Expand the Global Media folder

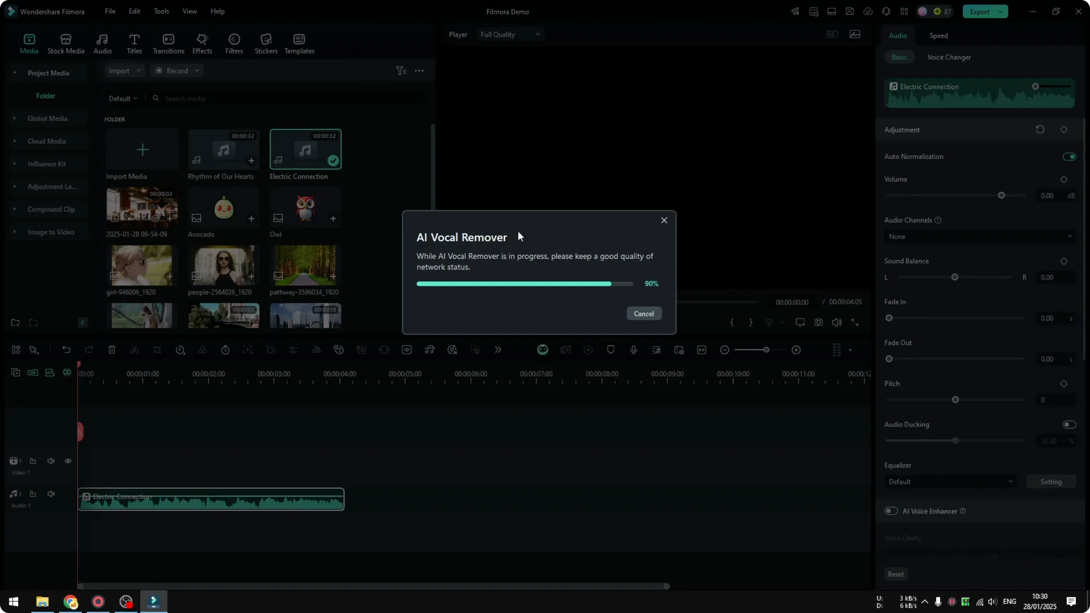pyautogui.click(x=15, y=118)
